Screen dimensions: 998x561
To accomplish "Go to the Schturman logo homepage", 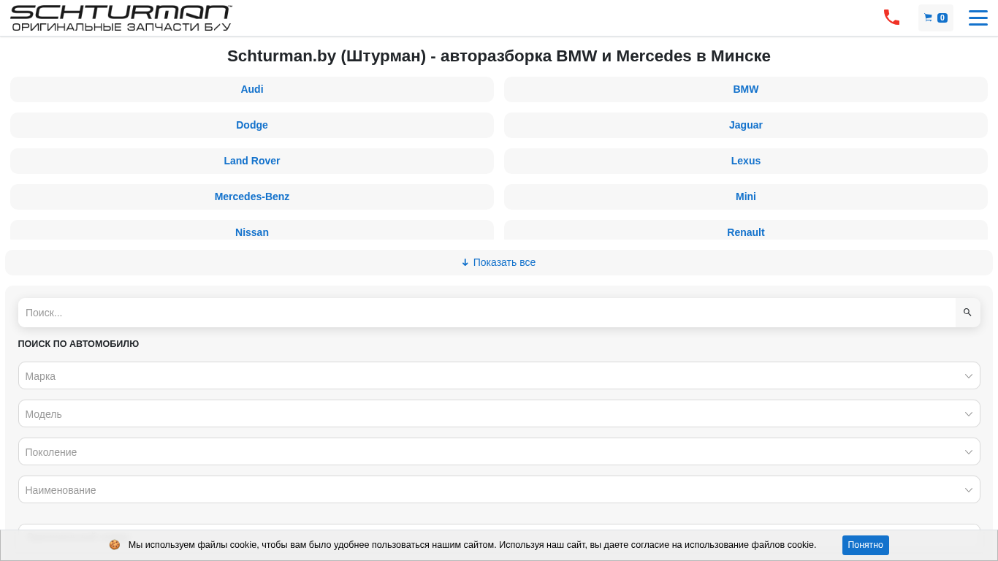I will (x=121, y=18).
